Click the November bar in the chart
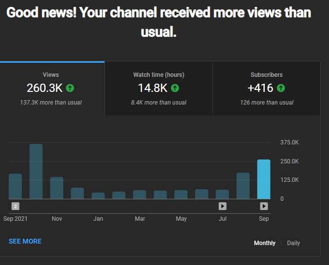The height and width of the screenshot is (265, 329). click(57, 188)
